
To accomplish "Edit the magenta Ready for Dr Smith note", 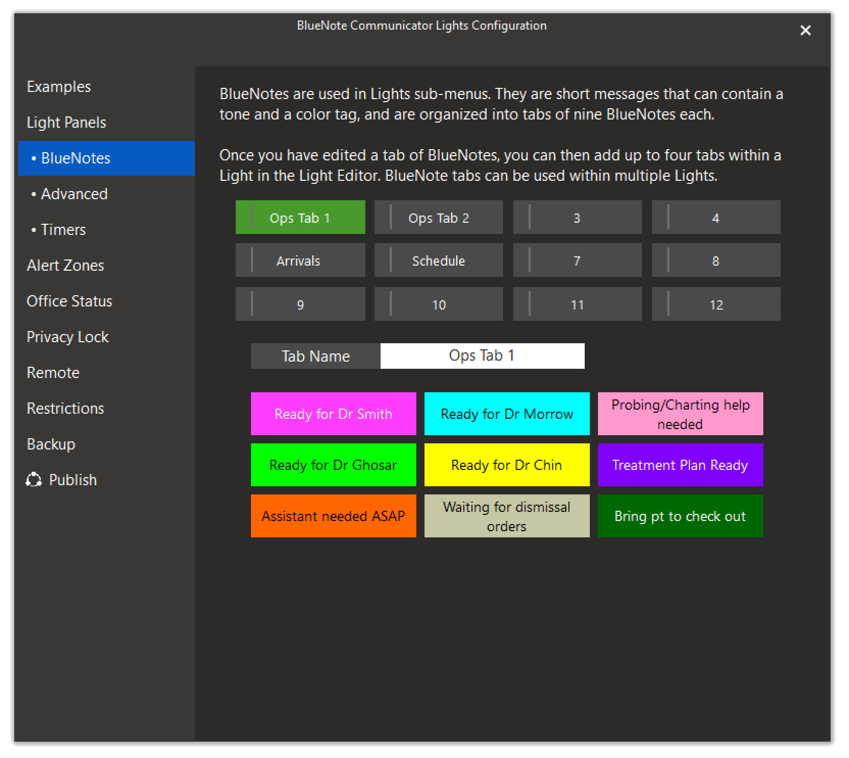I will pos(334,414).
